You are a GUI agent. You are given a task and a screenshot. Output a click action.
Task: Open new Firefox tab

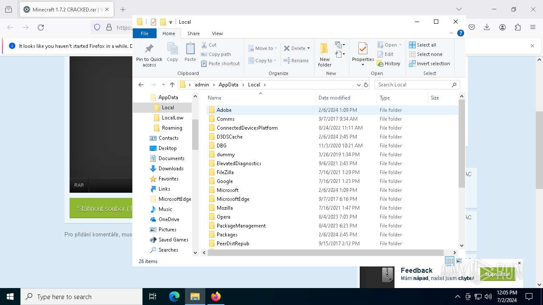[x=123, y=9]
